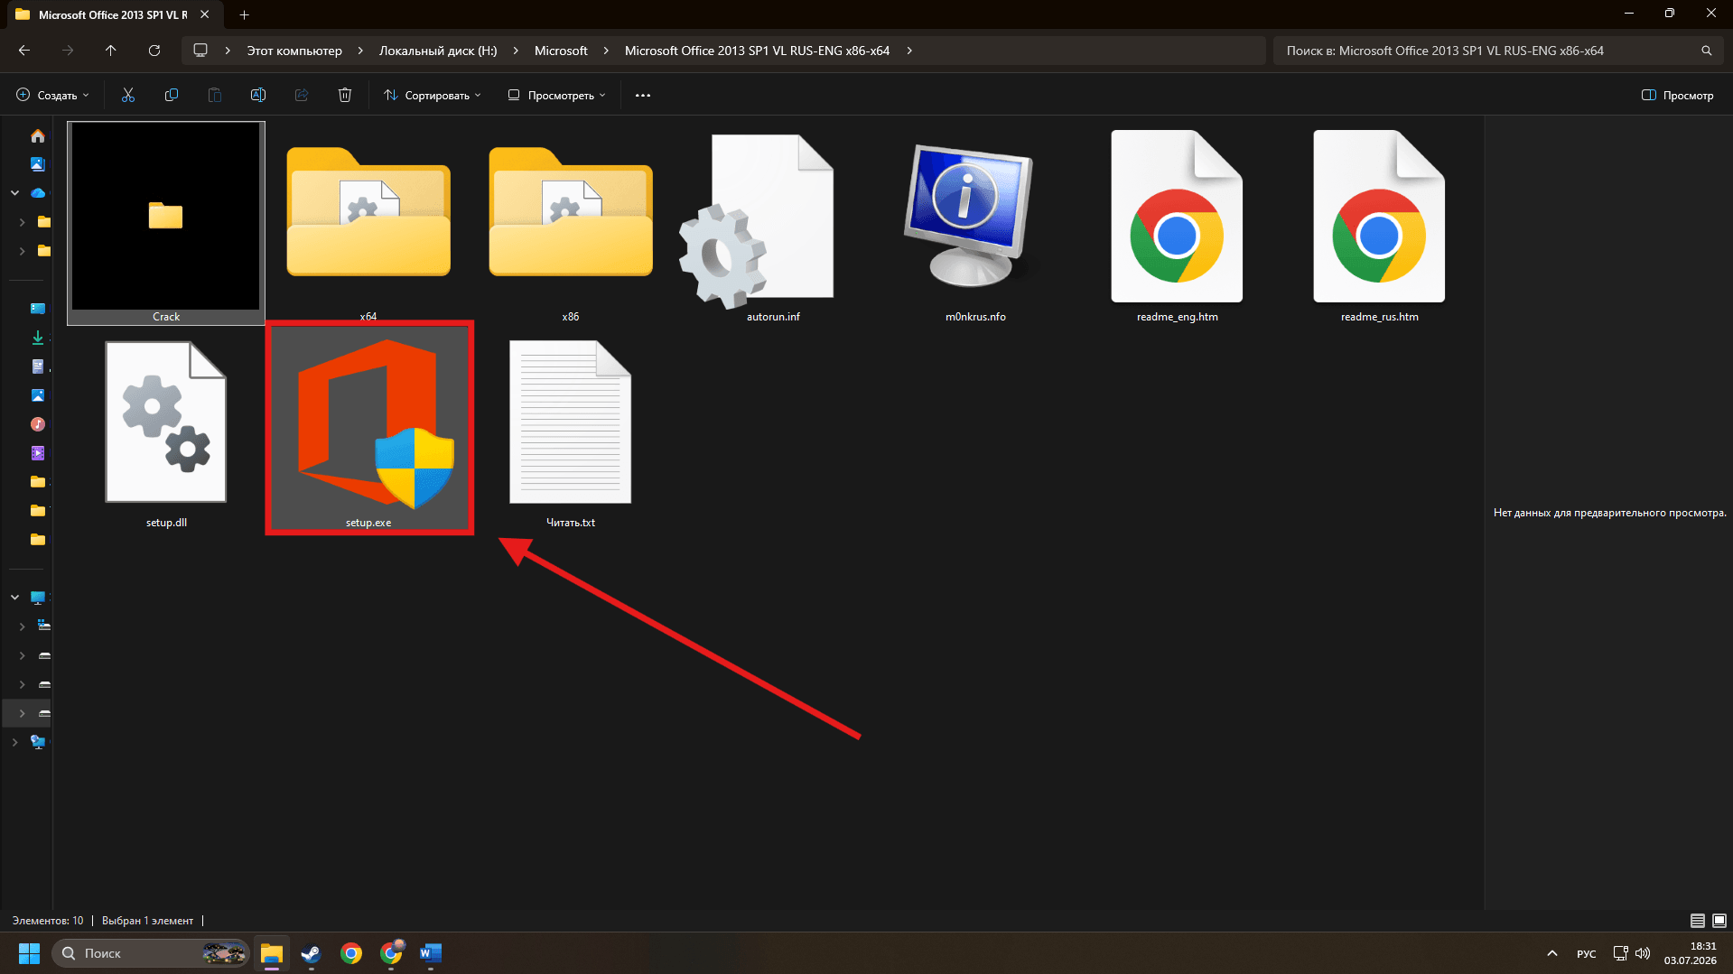Toggle the Просмотр preview pane
This screenshot has height=974, width=1733.
tap(1677, 95)
